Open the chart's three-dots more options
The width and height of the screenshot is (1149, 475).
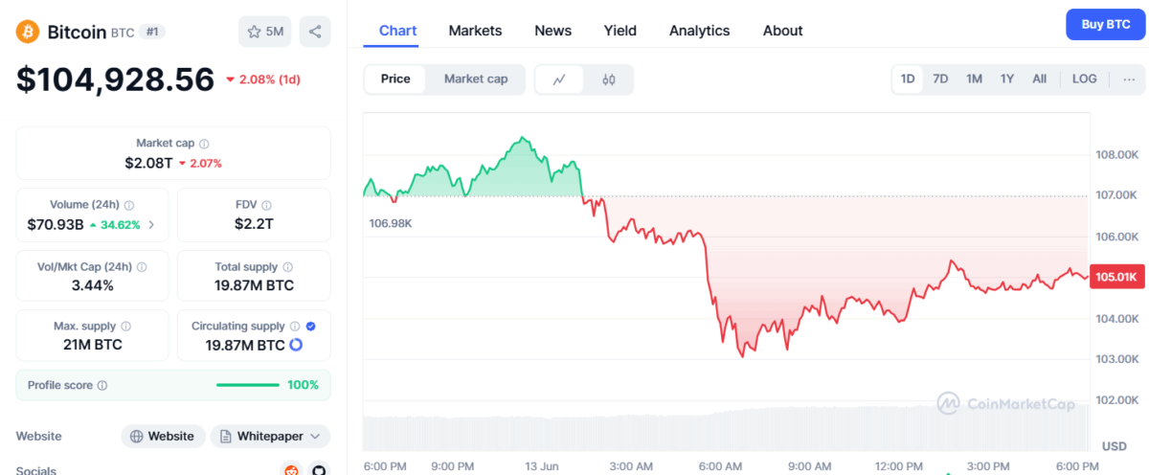tap(1128, 79)
